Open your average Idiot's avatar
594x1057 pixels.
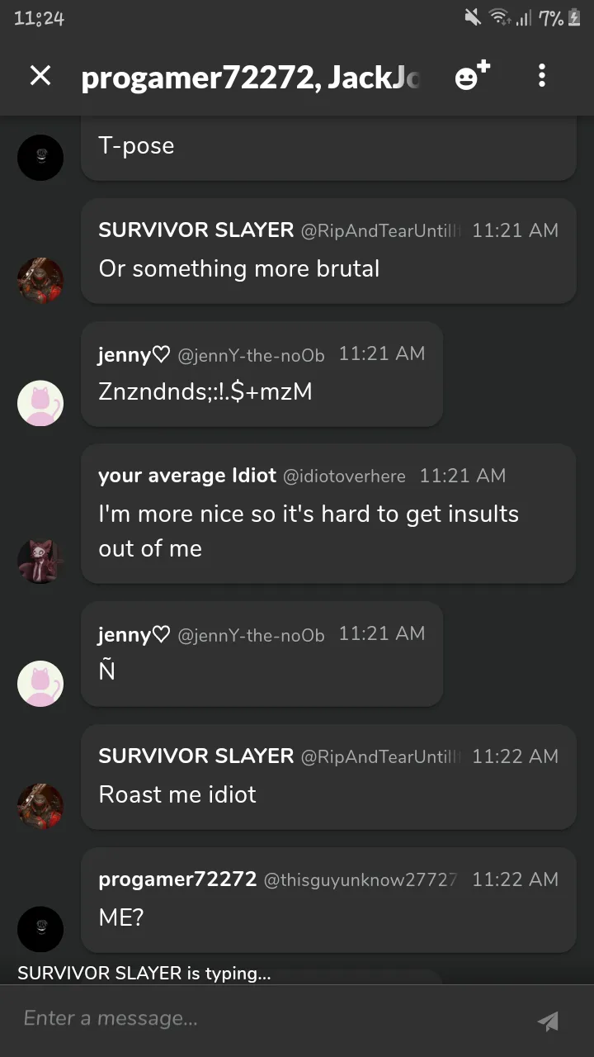coord(40,561)
